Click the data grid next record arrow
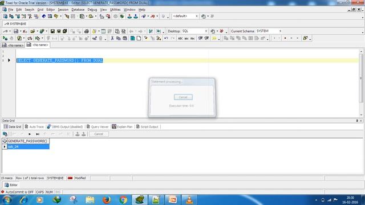 click(x=30, y=134)
